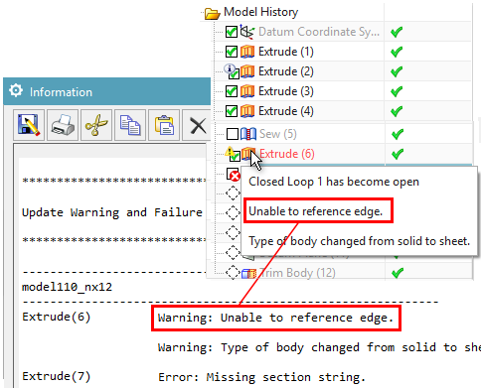The height and width of the screenshot is (388, 481).
Task: Click the Extrude(7) error line in Information text
Action: (x=194, y=377)
